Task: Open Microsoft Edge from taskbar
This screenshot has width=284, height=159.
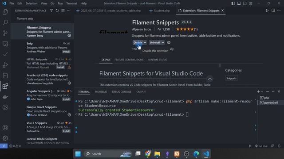Action: point(196,154)
